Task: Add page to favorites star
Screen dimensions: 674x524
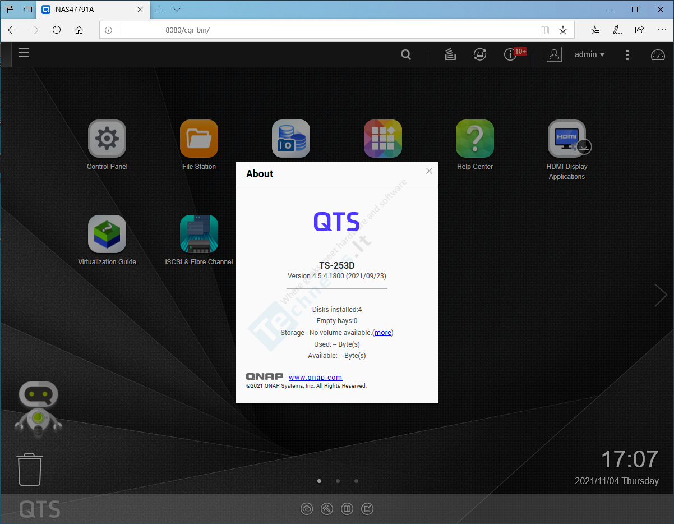Action: (563, 30)
